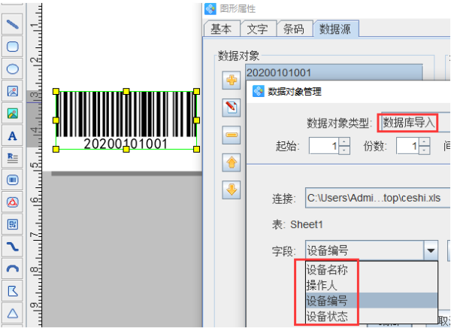Select the arc drawing tool

[12, 269]
